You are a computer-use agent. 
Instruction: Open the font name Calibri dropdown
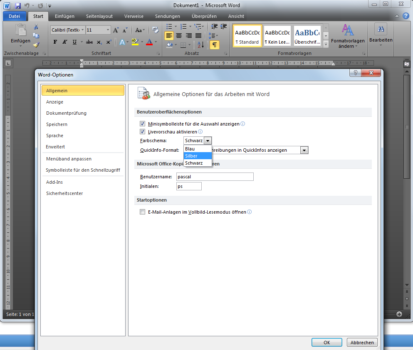82,30
